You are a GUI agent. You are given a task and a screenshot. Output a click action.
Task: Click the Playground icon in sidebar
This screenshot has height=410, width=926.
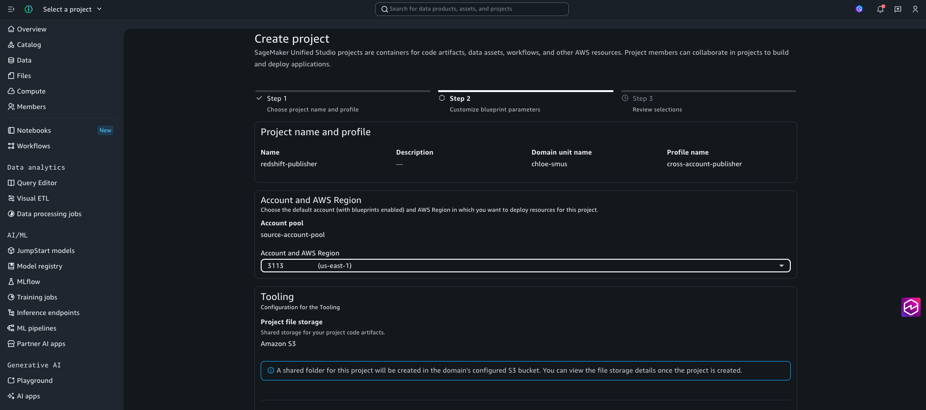pyautogui.click(x=11, y=380)
